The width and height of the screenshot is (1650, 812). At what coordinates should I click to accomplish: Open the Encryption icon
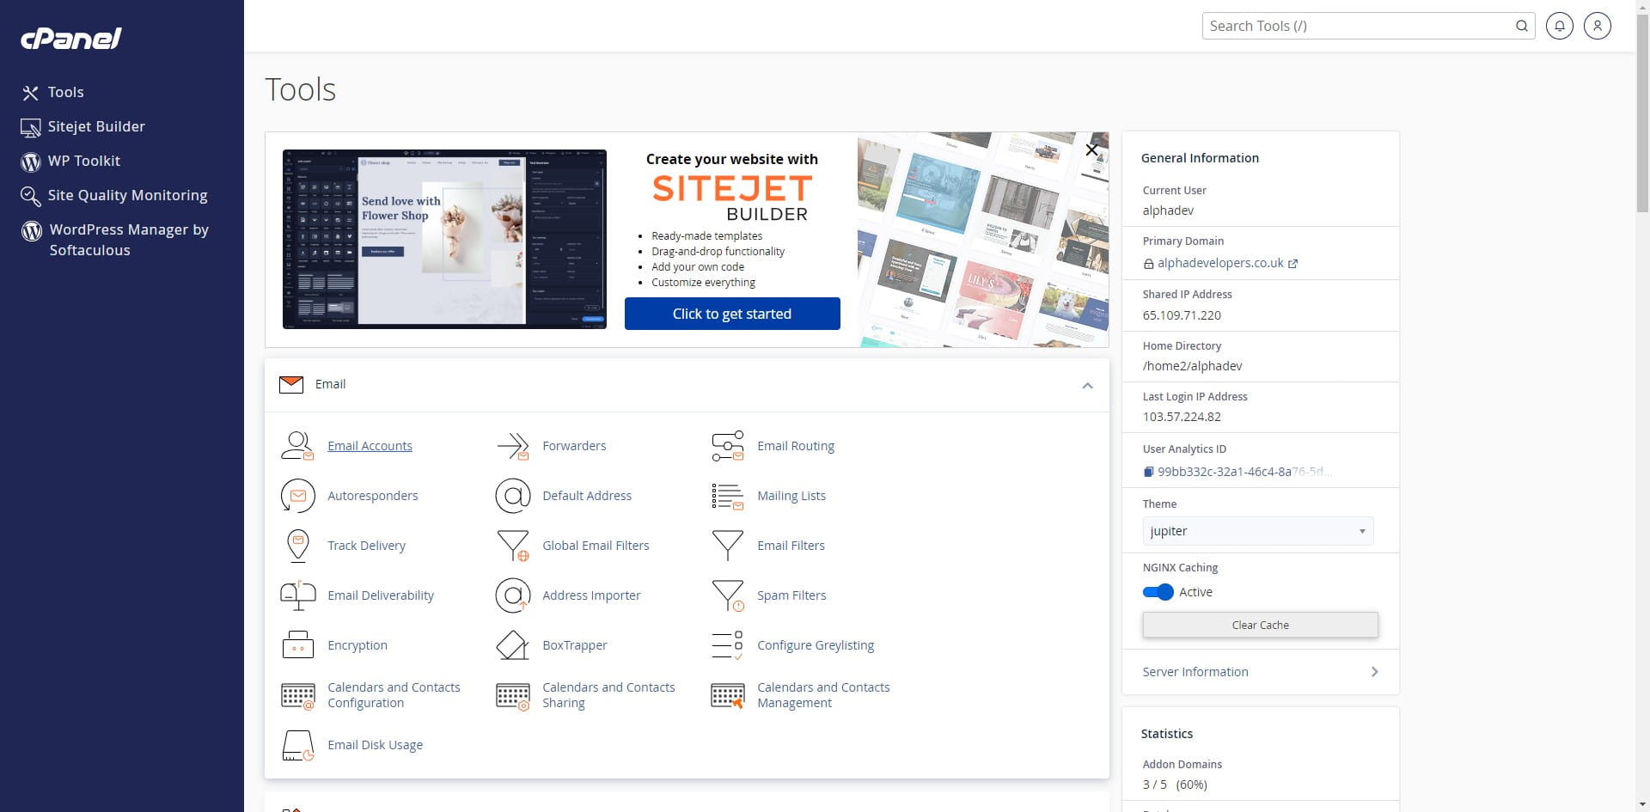[297, 645]
